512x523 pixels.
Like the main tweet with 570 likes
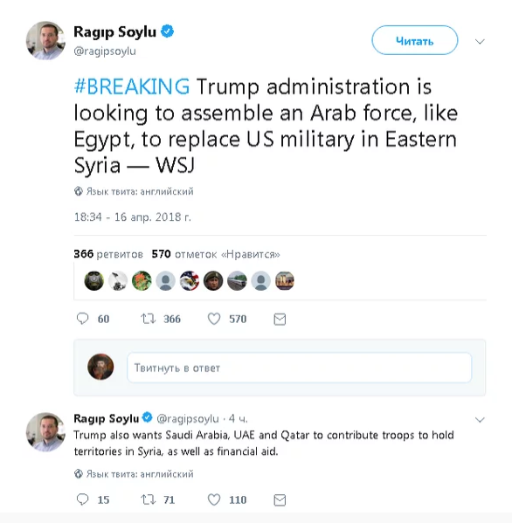pyautogui.click(x=214, y=319)
